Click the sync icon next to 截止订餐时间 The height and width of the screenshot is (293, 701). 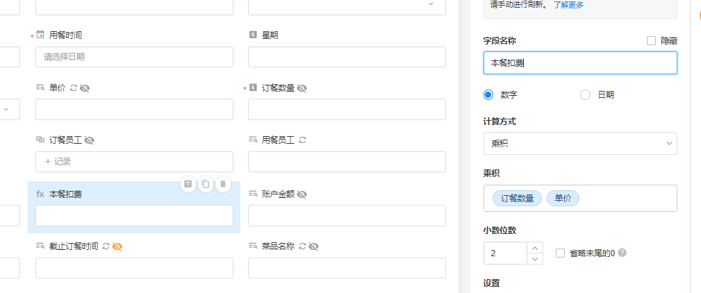pyautogui.click(x=106, y=246)
